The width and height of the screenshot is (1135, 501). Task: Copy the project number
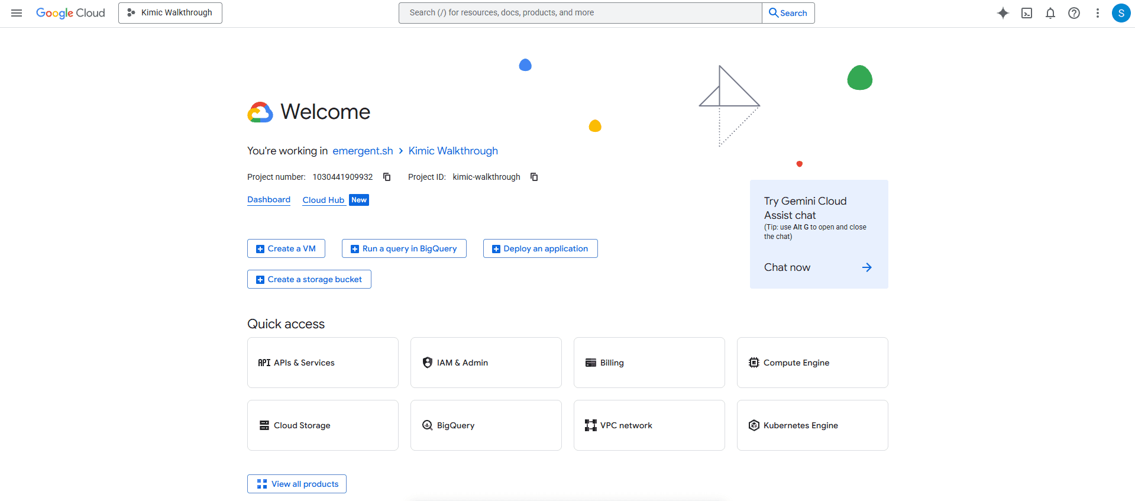click(387, 177)
